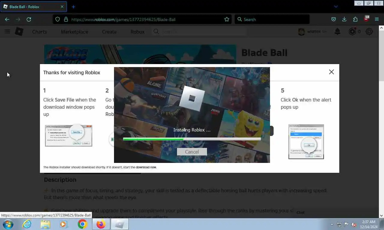Click the network tray icon
Screen dimensions: 384x230
click(x=339, y=224)
